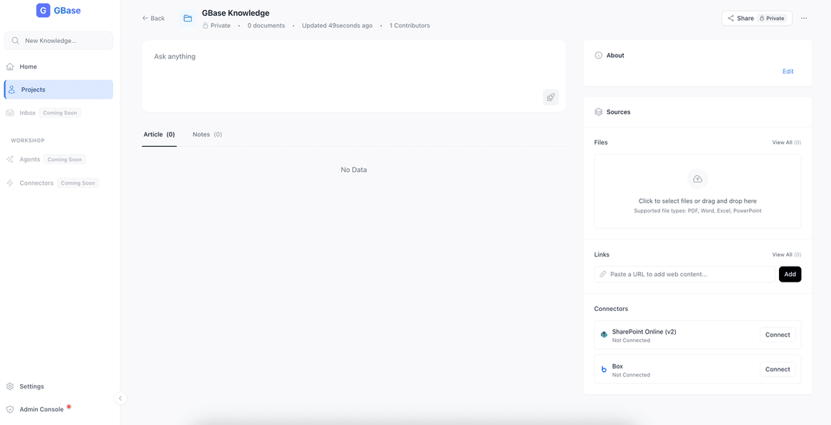
Task: Click the SharePoint Online connector icon
Action: (x=604, y=335)
